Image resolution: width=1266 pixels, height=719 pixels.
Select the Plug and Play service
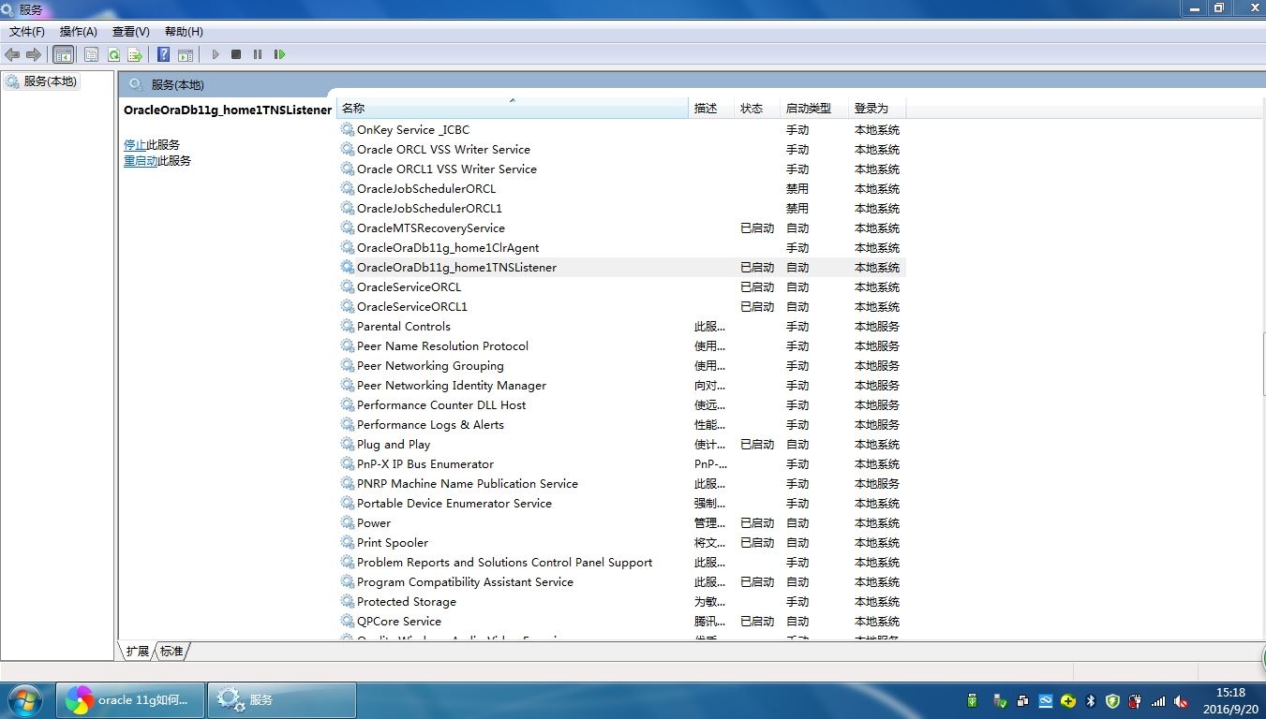click(x=622, y=445)
